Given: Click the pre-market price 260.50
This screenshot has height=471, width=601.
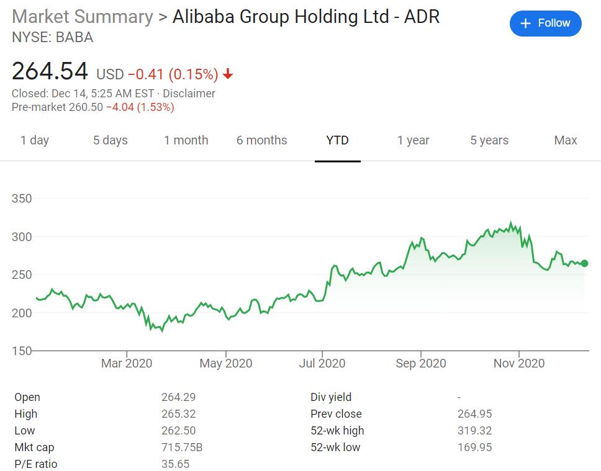Looking at the screenshot, I should click(86, 107).
